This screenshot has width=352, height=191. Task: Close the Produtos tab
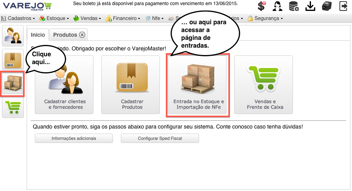[82, 35]
